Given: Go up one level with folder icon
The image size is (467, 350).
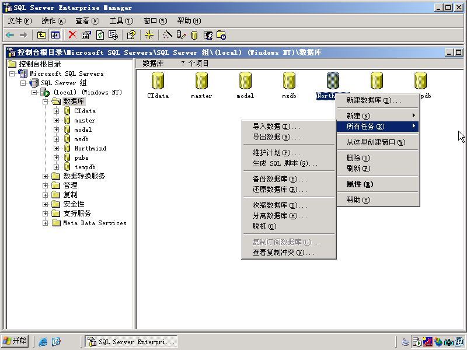Looking at the screenshot, I should click(x=41, y=35).
